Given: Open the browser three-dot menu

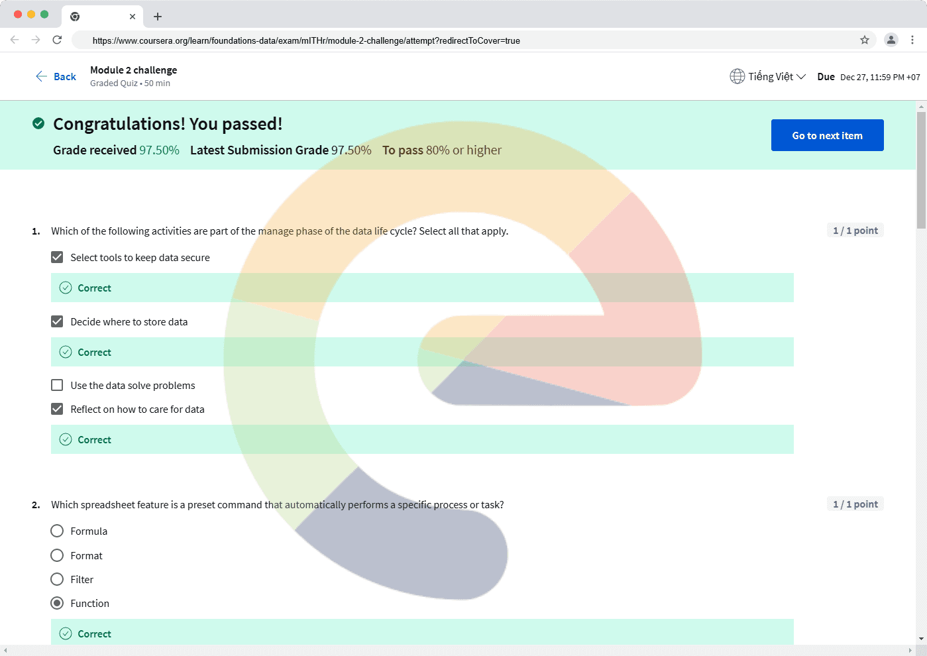Looking at the screenshot, I should tap(912, 40).
